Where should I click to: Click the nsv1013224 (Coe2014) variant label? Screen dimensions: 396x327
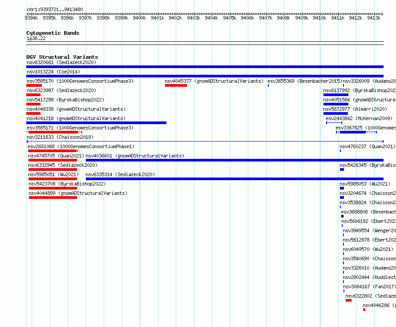tap(53, 72)
